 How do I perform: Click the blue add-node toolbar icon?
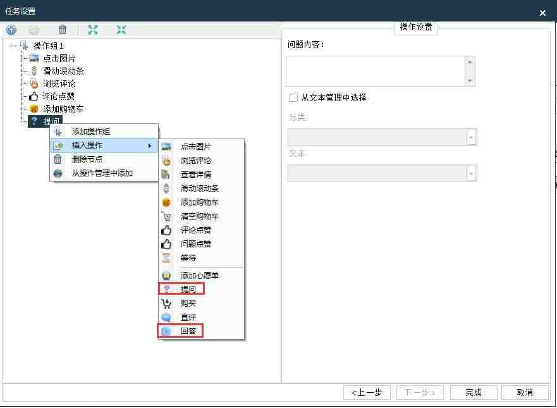[x=11, y=30]
